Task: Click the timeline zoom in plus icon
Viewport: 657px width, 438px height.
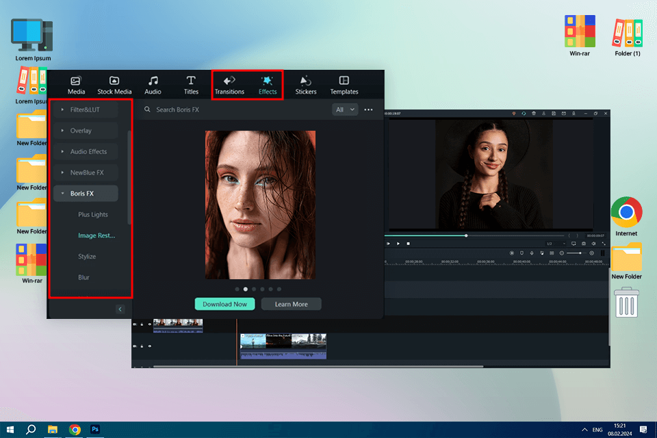Action: (x=591, y=253)
